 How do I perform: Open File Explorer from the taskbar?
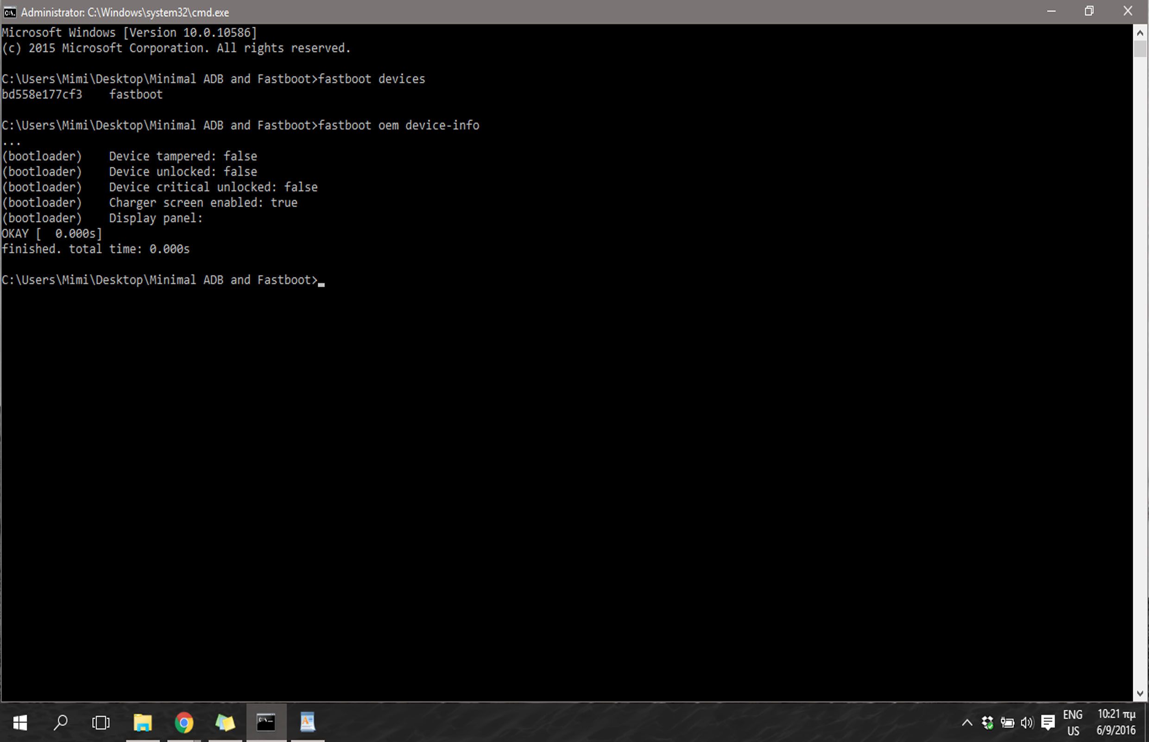click(x=143, y=722)
